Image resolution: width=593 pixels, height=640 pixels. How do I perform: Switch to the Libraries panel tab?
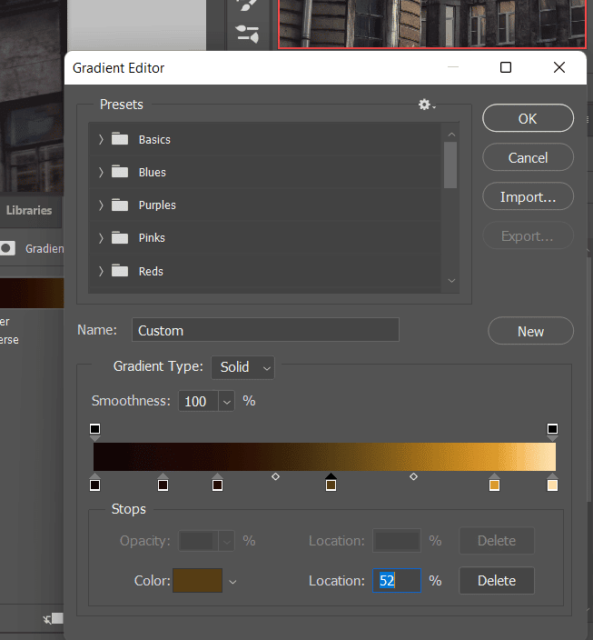29,211
